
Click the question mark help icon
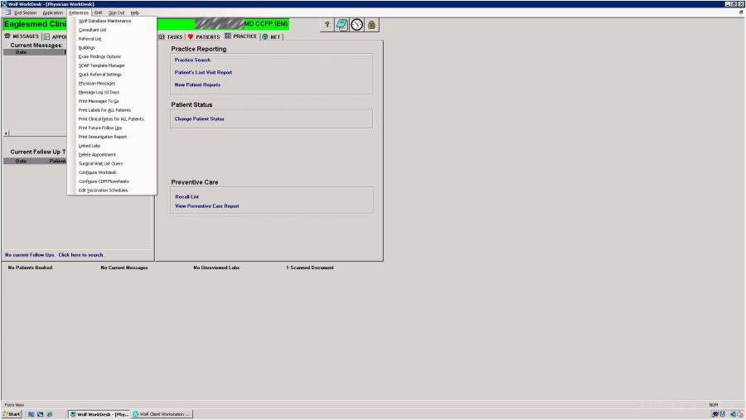click(x=329, y=26)
